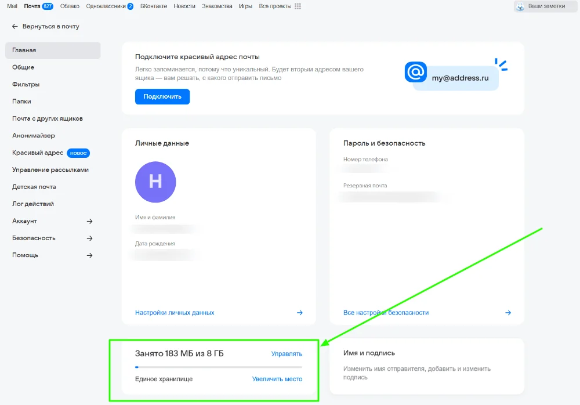The height and width of the screenshot is (405, 580).
Task: Click the Одноклассники notification badge 2
Action: pos(130,6)
